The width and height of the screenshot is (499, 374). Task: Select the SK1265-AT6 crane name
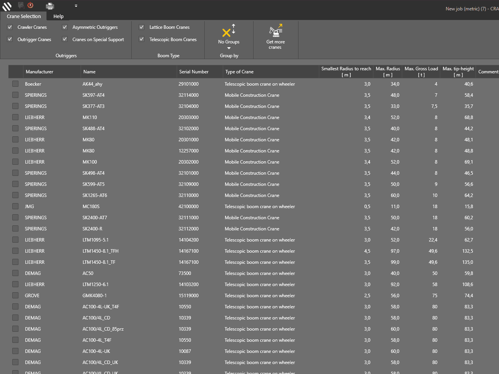[94, 195]
